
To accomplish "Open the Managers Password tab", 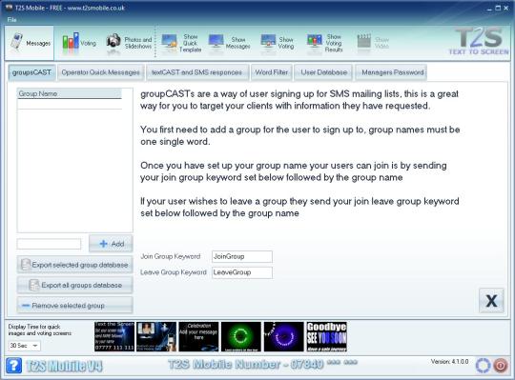I will coord(392,72).
